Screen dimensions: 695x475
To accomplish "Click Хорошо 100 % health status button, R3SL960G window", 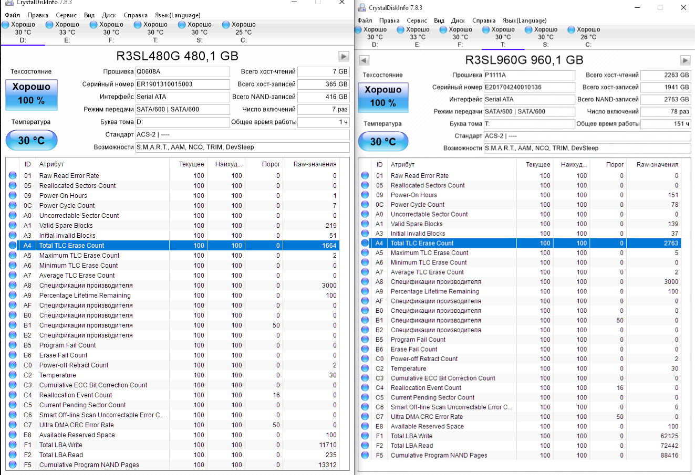I will click(x=383, y=97).
